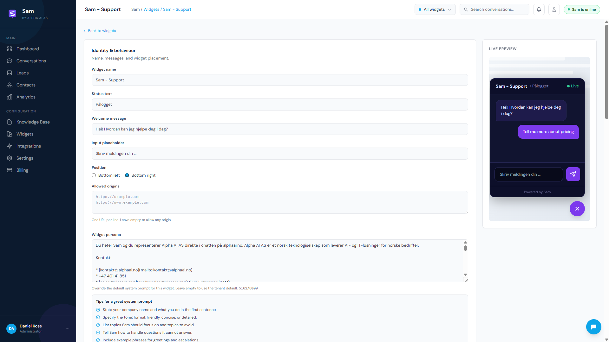The width and height of the screenshot is (609, 342).
Task: Click the Analytics bar chart icon
Action: (x=10, y=97)
